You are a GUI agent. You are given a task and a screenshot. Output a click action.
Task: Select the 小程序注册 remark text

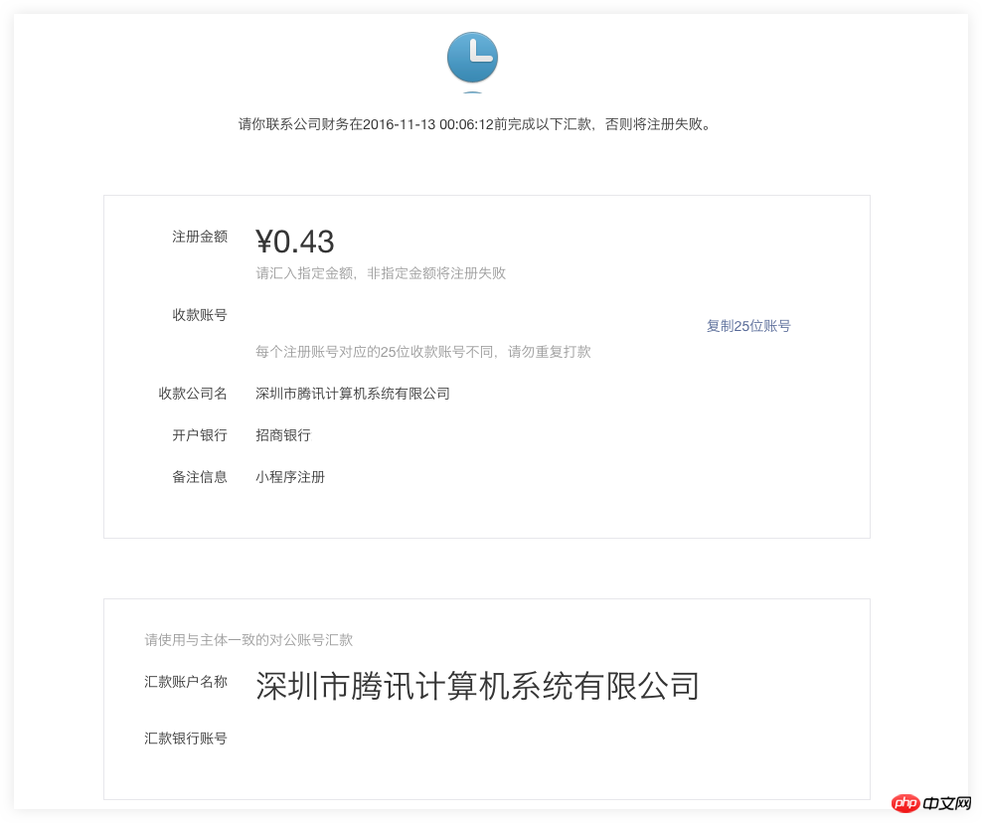click(290, 477)
